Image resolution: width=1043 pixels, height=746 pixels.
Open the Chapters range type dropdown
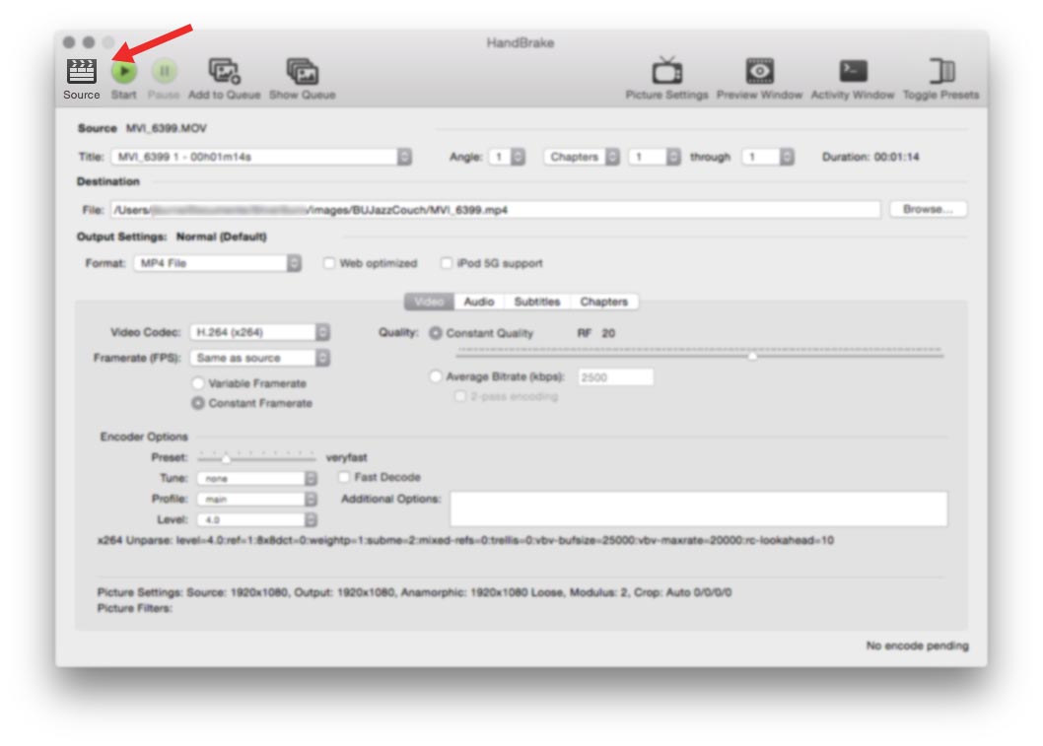582,157
